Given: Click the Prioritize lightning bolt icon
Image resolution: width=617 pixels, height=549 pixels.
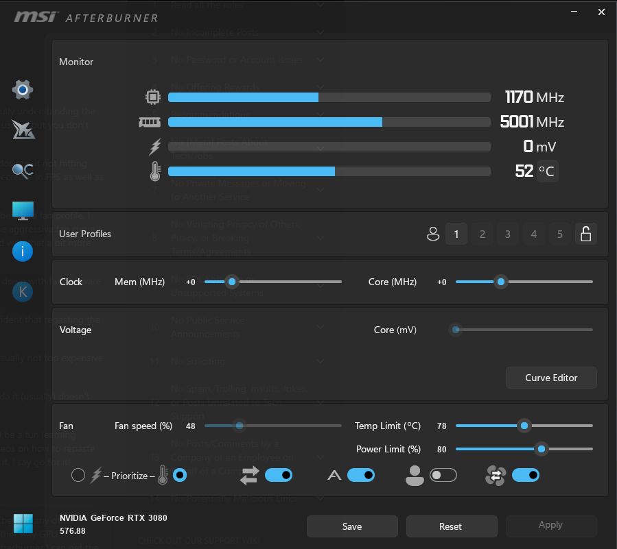Looking at the screenshot, I should tap(96, 476).
